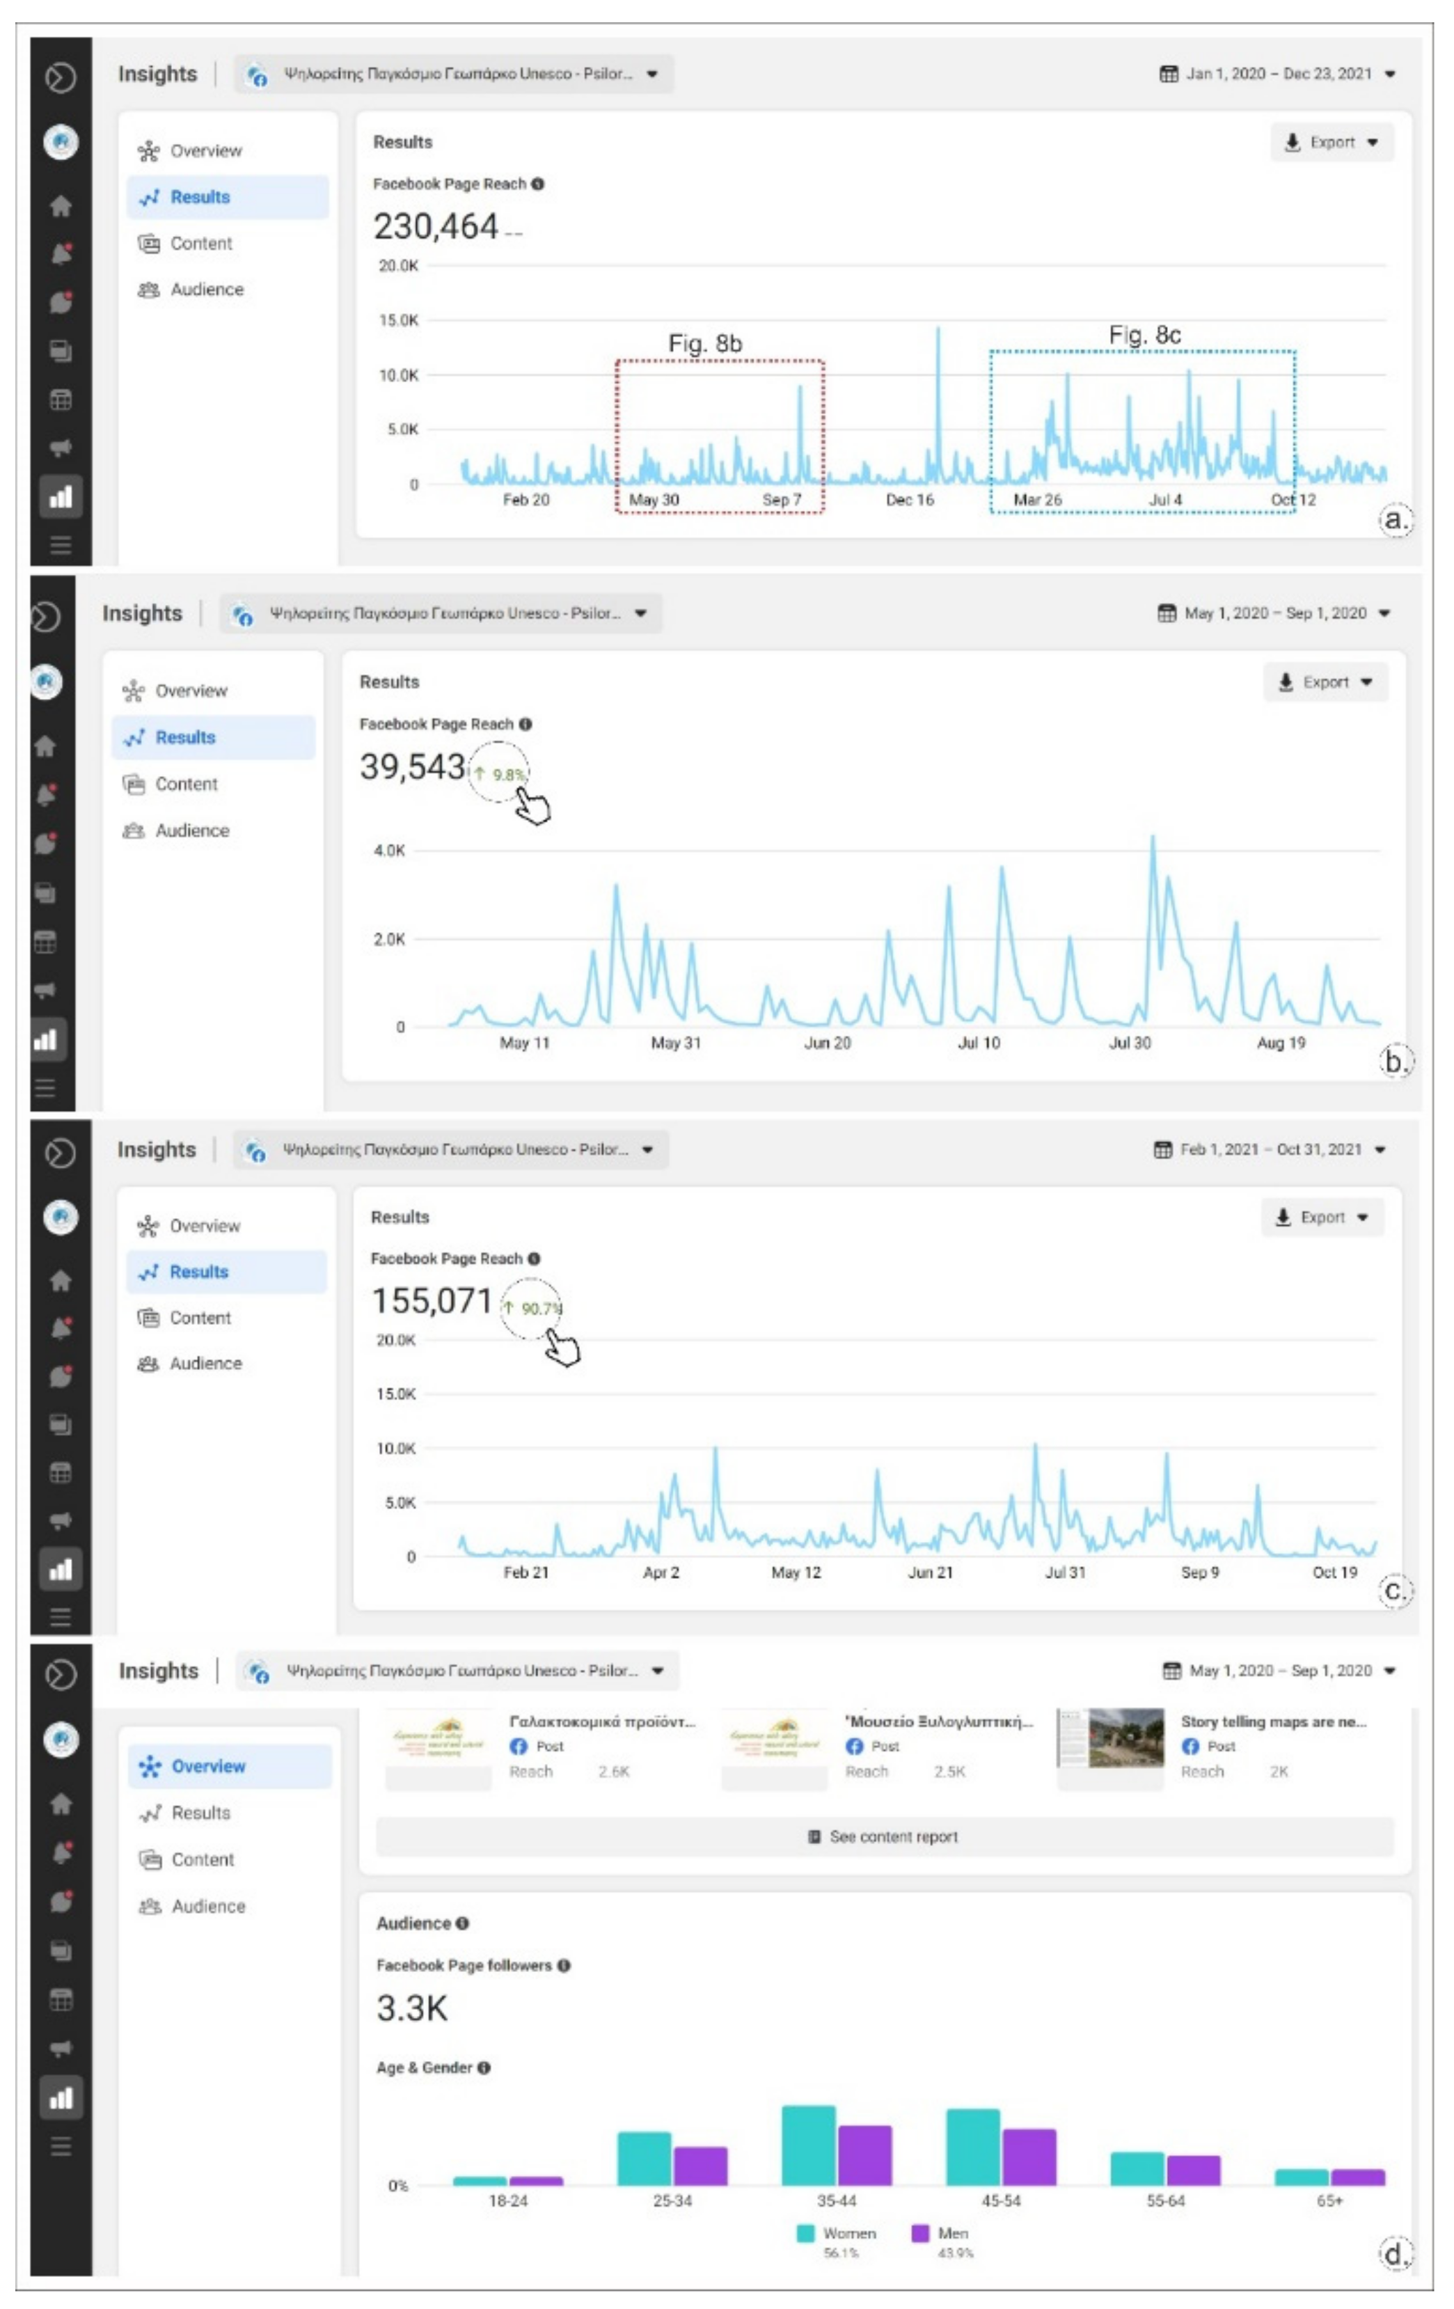Click the info icon beside the Audience heading
This screenshot has height=2309, width=1454.
463,1923
